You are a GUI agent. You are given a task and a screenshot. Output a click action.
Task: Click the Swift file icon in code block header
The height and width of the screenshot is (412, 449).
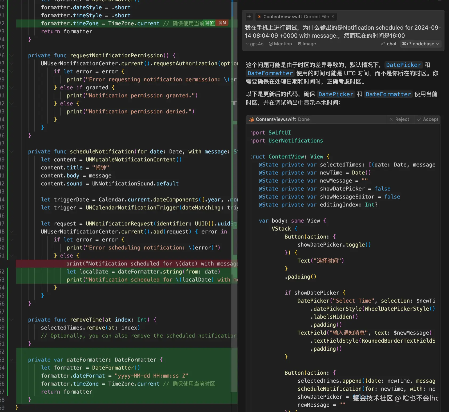click(251, 119)
